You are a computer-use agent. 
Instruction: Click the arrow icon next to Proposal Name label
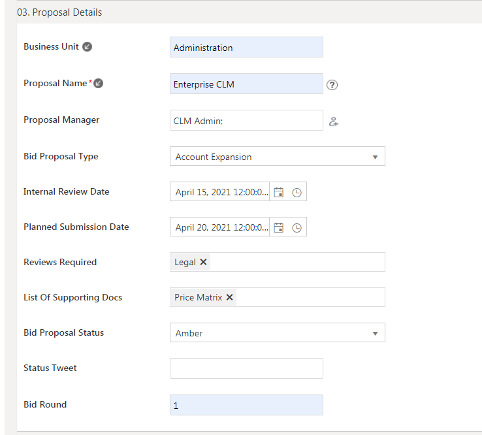pos(99,84)
